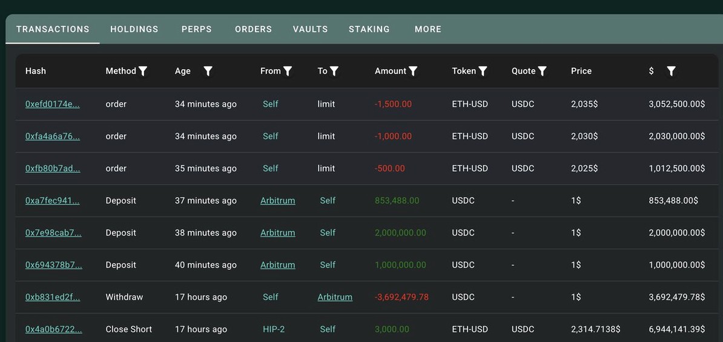This screenshot has height=342, width=723.
Task: Open the Token column filter
Action: [483, 71]
